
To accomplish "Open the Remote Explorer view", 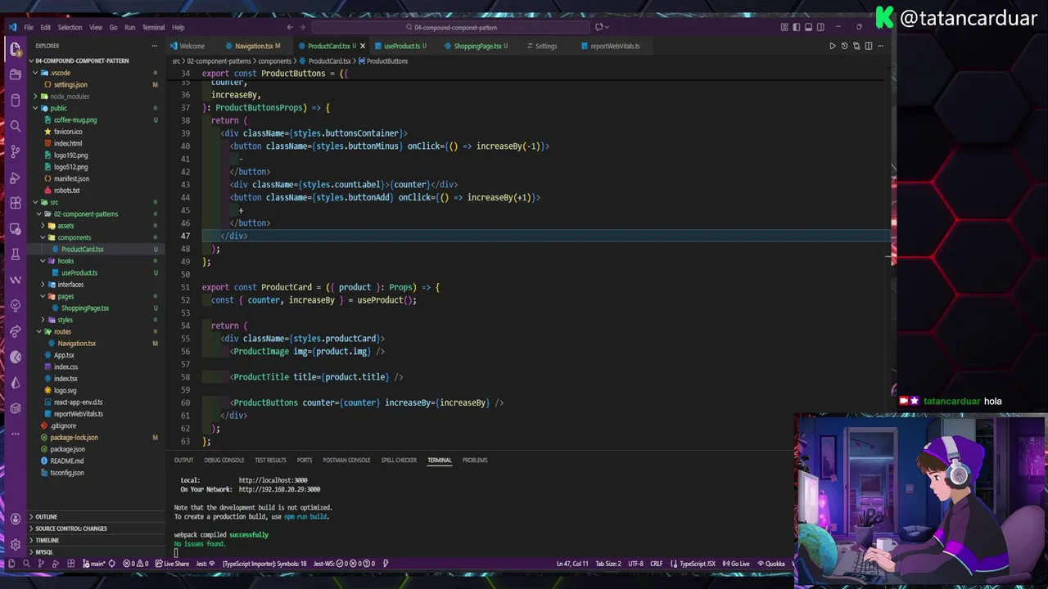I will click(15, 229).
